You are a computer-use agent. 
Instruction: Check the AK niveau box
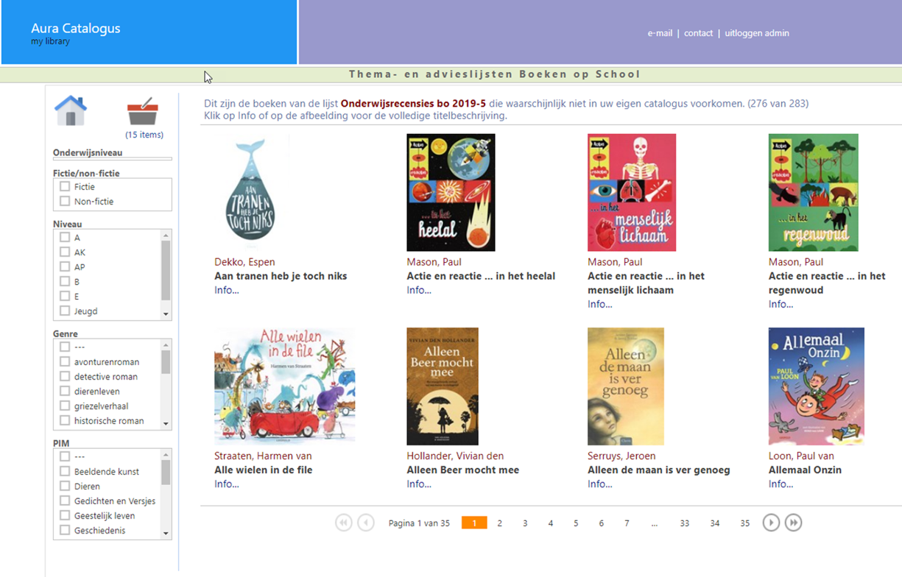[65, 252]
